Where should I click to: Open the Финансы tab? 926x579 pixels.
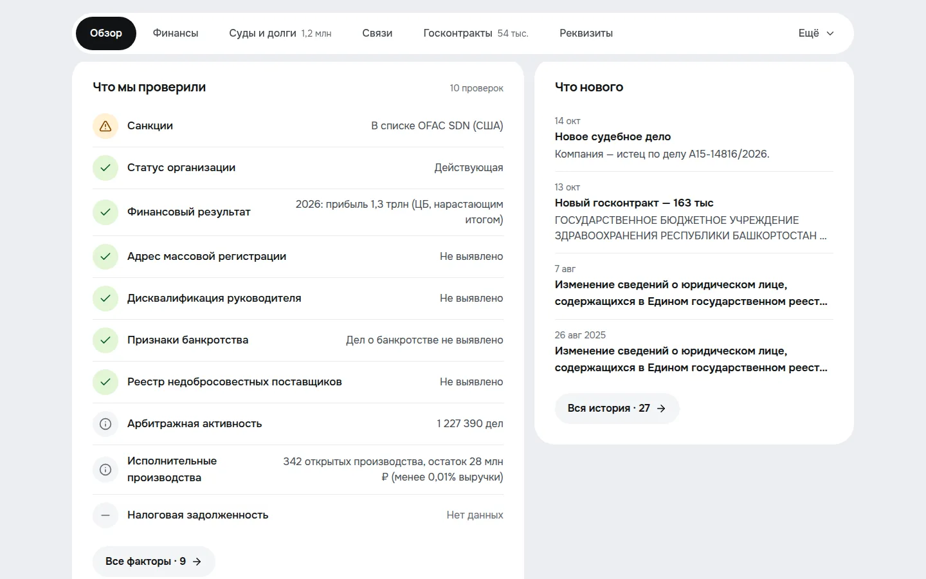click(x=176, y=33)
